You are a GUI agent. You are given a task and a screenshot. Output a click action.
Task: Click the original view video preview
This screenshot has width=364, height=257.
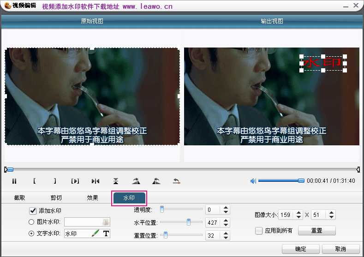[92, 96]
